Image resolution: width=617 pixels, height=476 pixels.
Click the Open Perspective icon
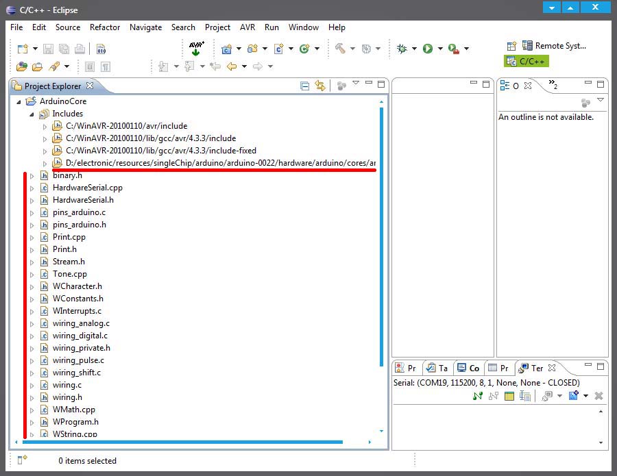click(511, 46)
